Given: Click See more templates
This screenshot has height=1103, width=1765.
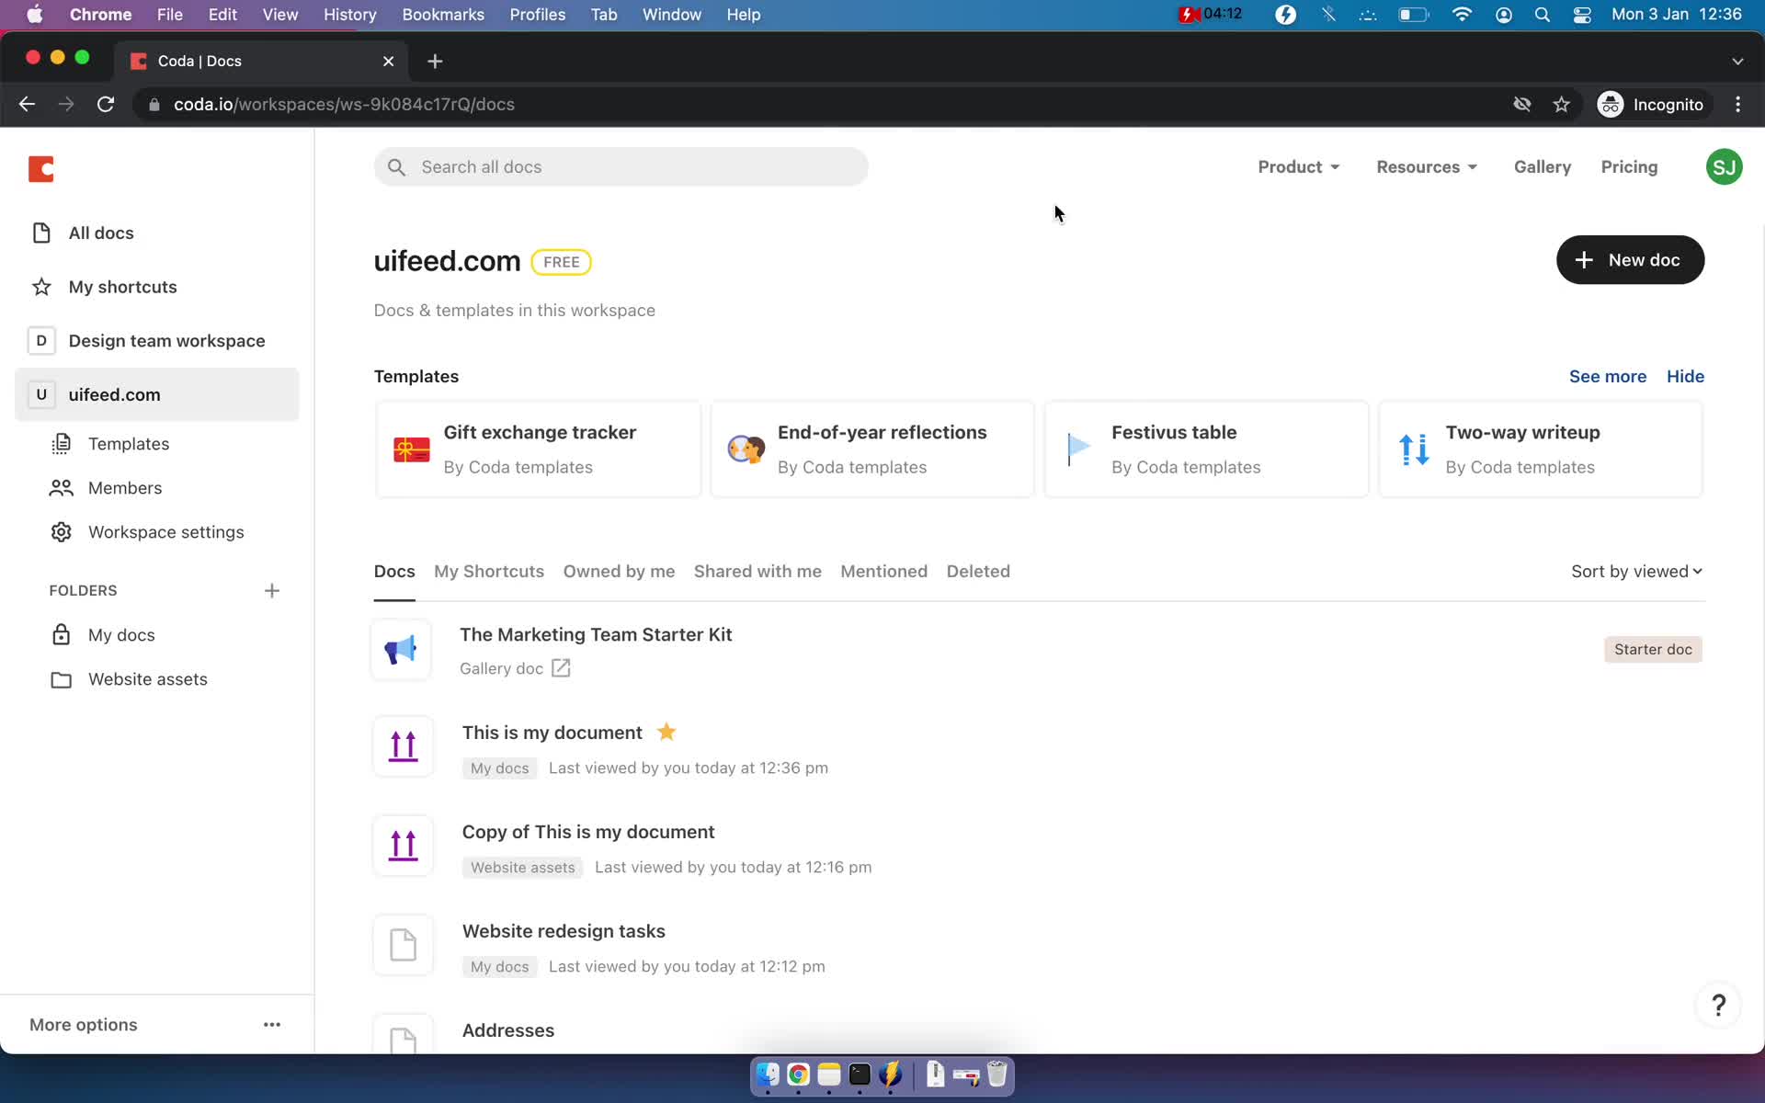Looking at the screenshot, I should (x=1607, y=377).
